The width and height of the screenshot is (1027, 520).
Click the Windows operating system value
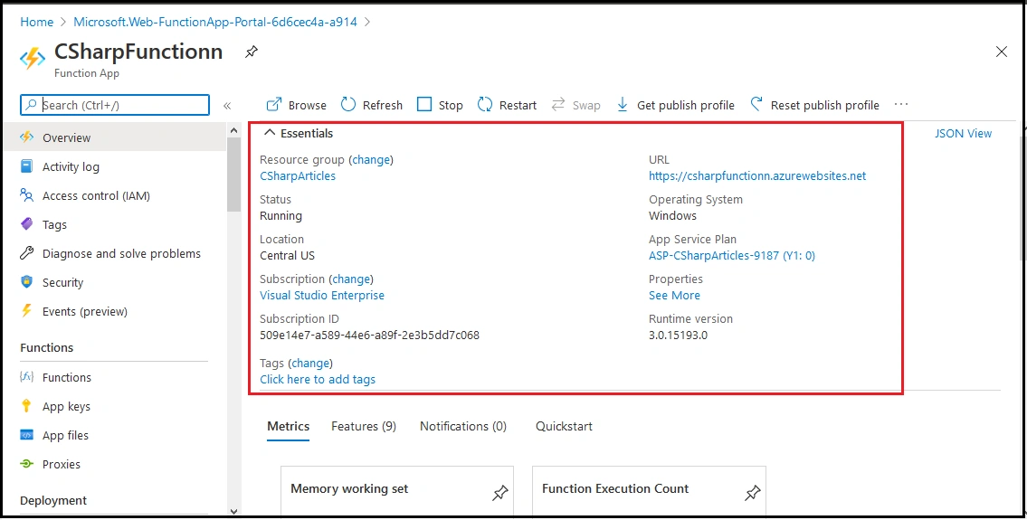672,215
